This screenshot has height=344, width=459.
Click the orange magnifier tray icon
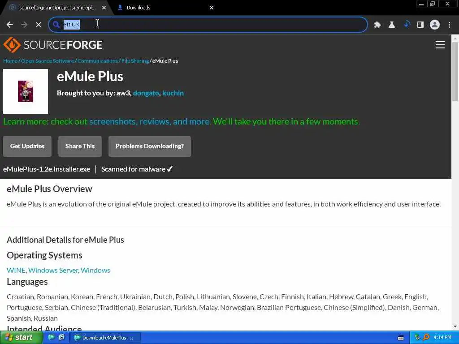pos(426,338)
